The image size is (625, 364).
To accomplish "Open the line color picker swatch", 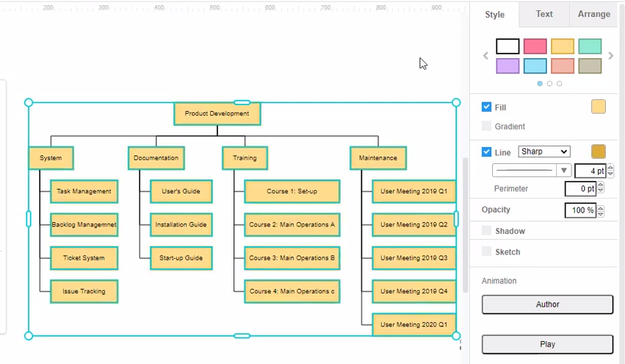I will [x=599, y=151].
